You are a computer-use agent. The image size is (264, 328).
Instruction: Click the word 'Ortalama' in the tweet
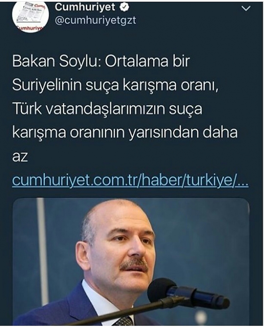pos(136,61)
